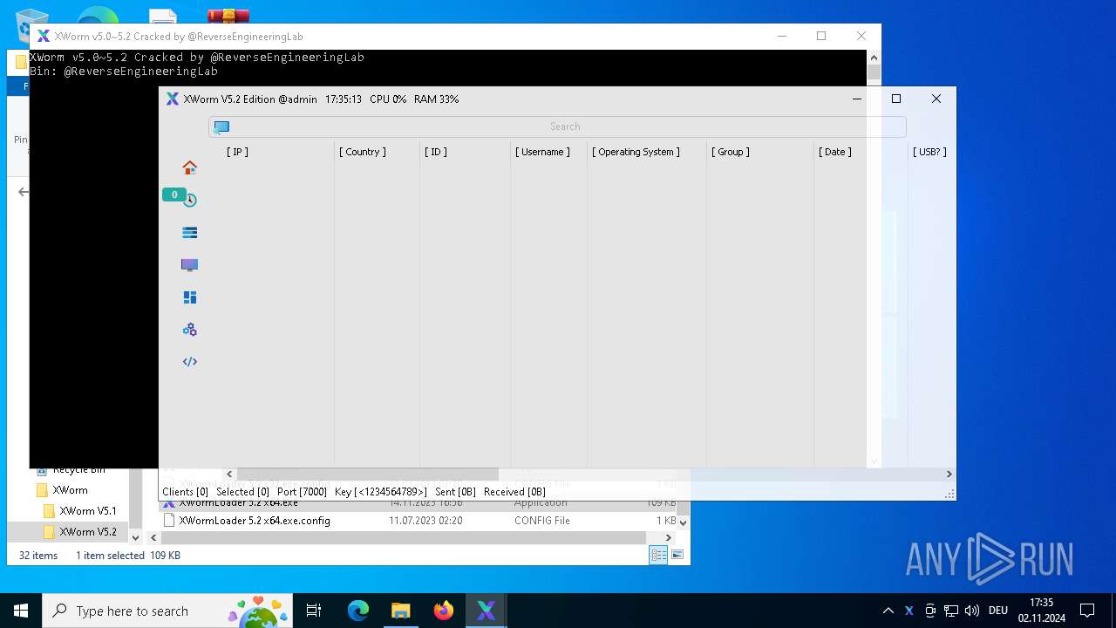Image resolution: width=1116 pixels, height=628 pixels.
Task: Sort by the [ ID ] column header
Action: pos(436,152)
